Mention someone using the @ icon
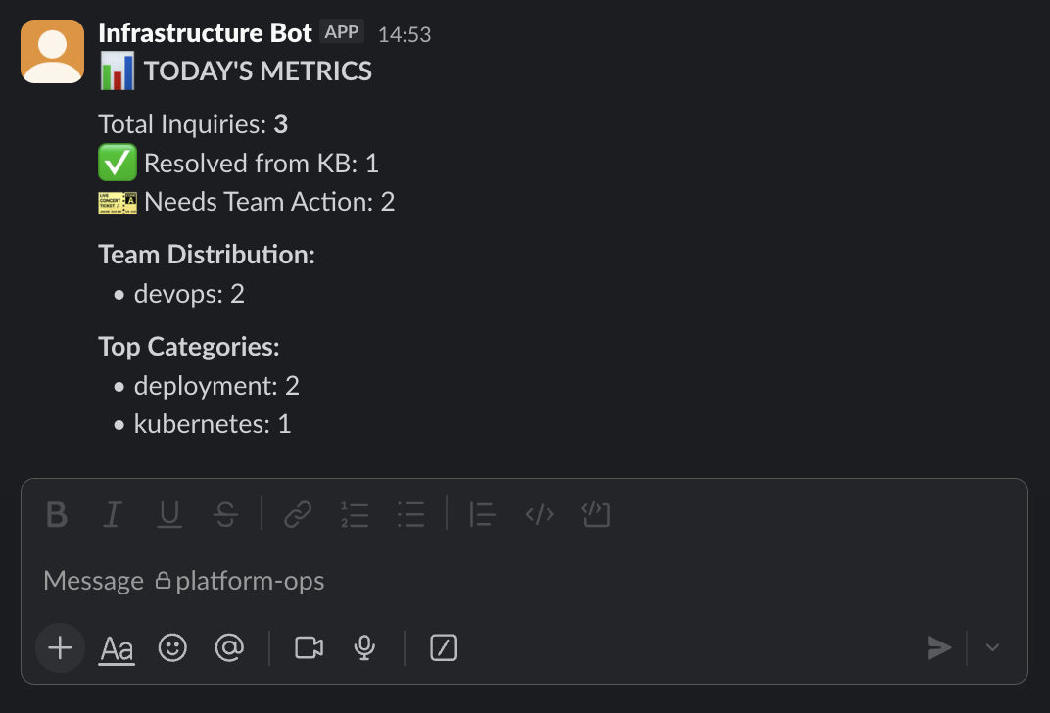The width and height of the screenshot is (1050, 713). point(229,647)
